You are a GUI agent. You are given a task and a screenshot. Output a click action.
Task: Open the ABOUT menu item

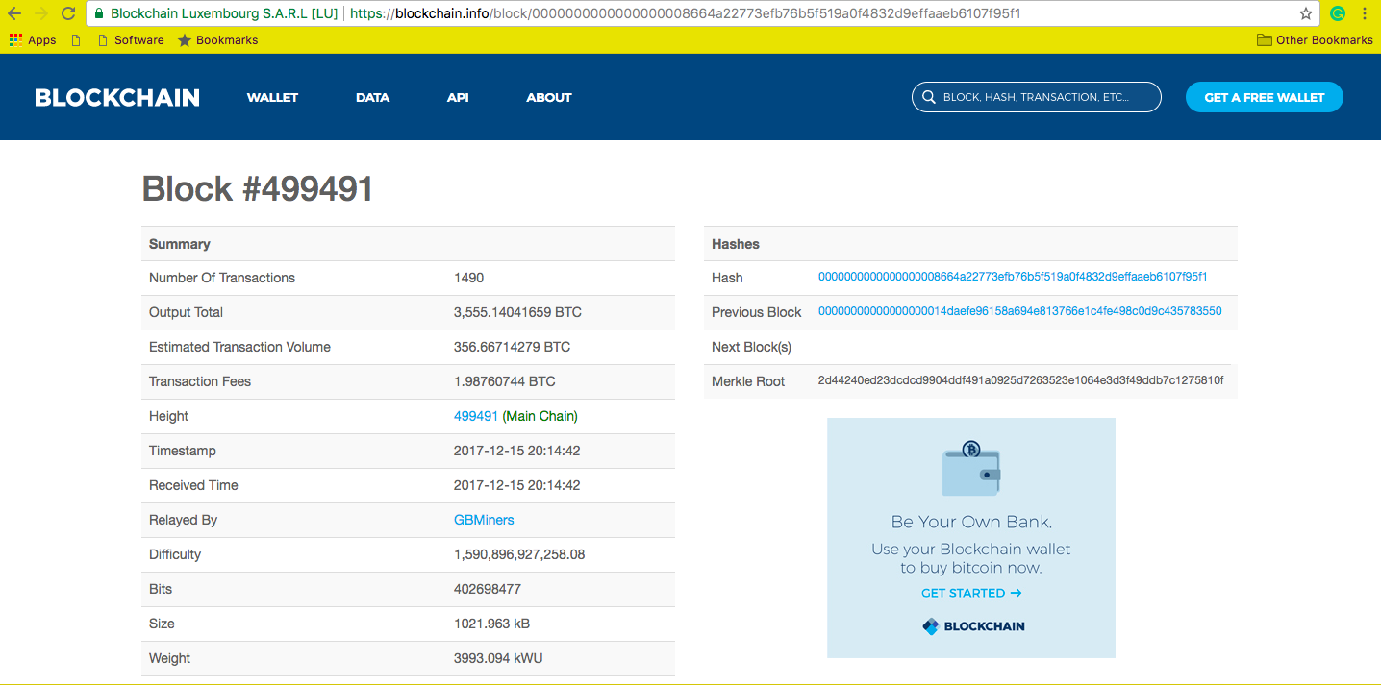549,97
